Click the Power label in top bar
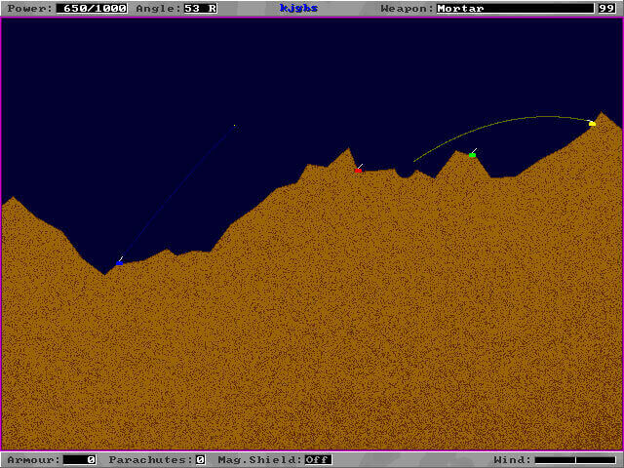Viewport: 624px width, 468px height. (27, 8)
